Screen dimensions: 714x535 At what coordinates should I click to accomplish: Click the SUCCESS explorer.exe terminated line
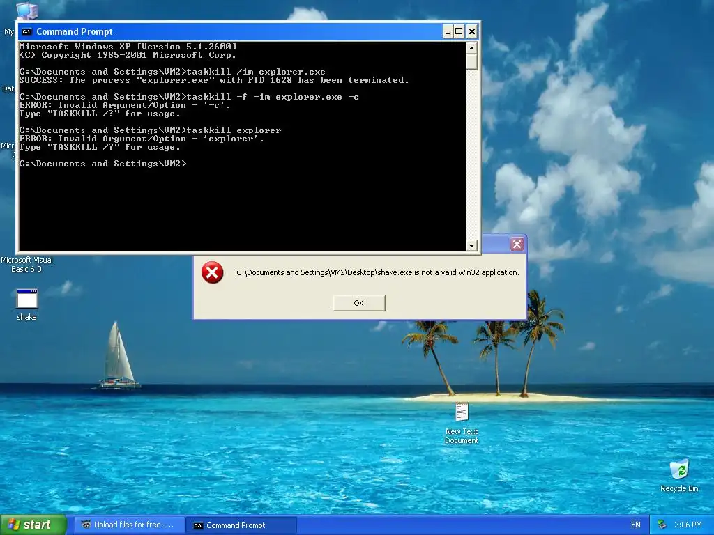[214, 80]
